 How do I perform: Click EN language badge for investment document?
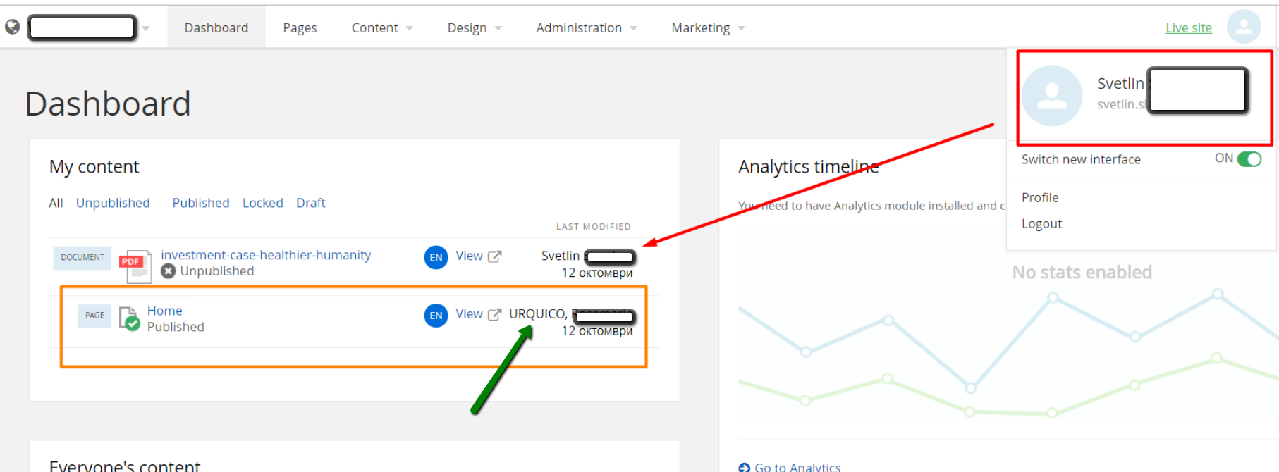click(436, 257)
